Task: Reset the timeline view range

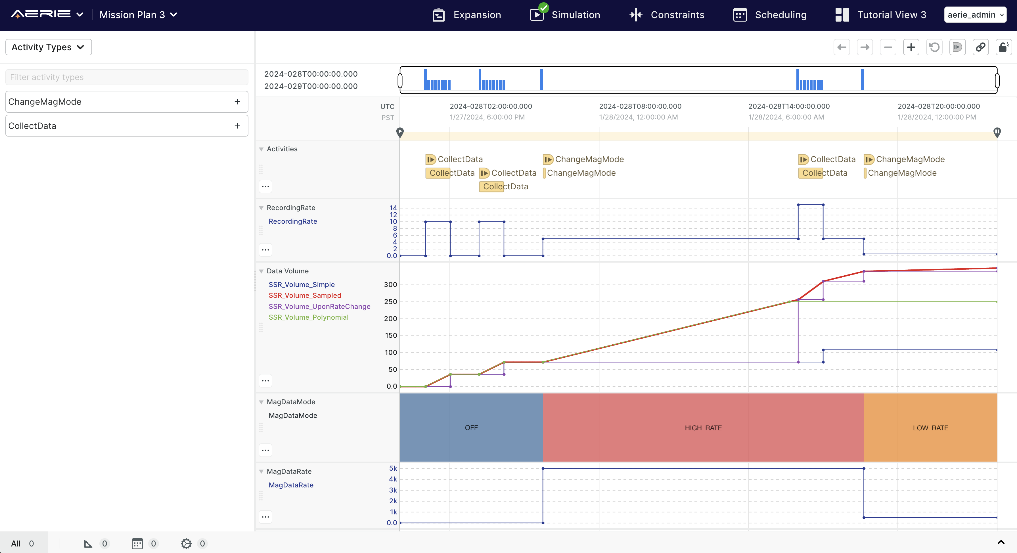Action: tap(934, 47)
